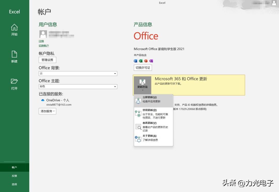The image size is (279, 192).
Task: Click the 此产品的更新可供下载 message
Action: click(x=168, y=84)
